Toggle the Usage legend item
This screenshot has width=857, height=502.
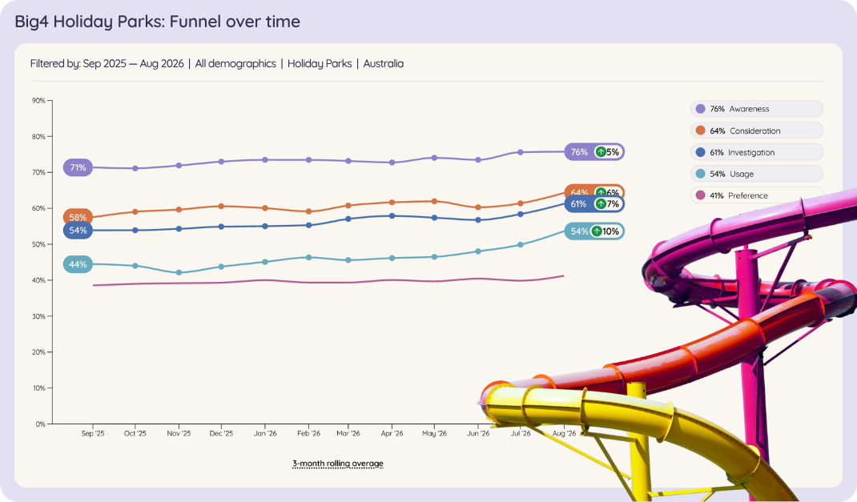(x=756, y=174)
